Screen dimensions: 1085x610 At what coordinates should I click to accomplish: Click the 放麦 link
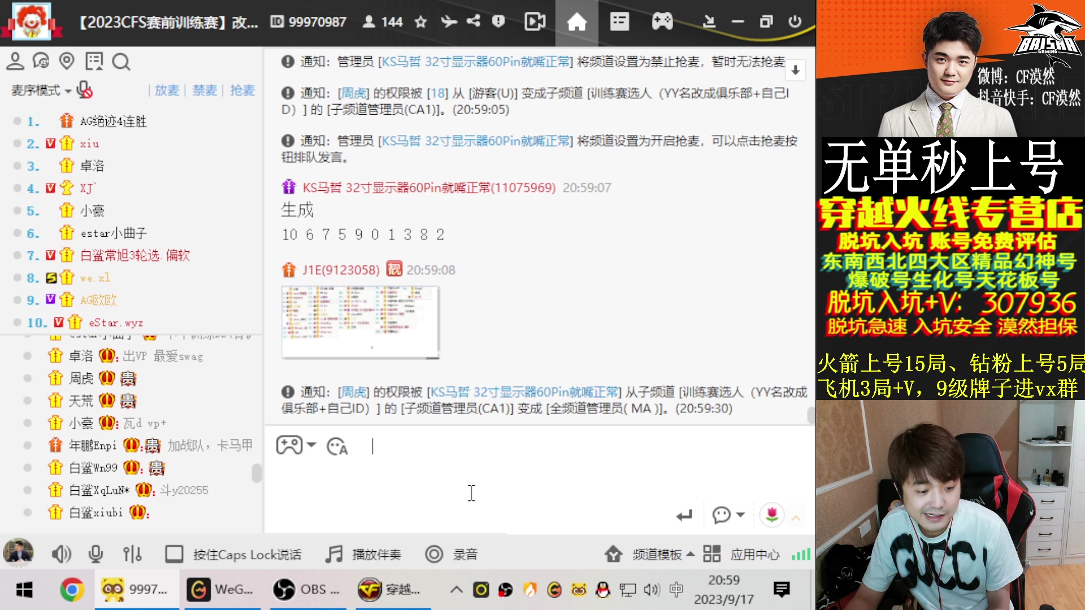click(x=167, y=90)
